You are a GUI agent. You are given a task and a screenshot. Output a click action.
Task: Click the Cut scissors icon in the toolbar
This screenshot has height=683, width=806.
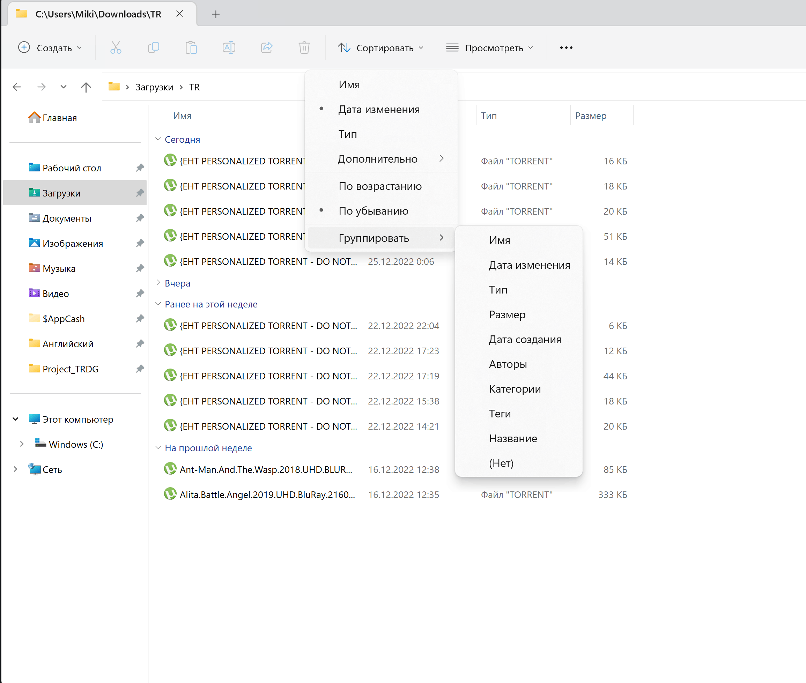(x=116, y=47)
